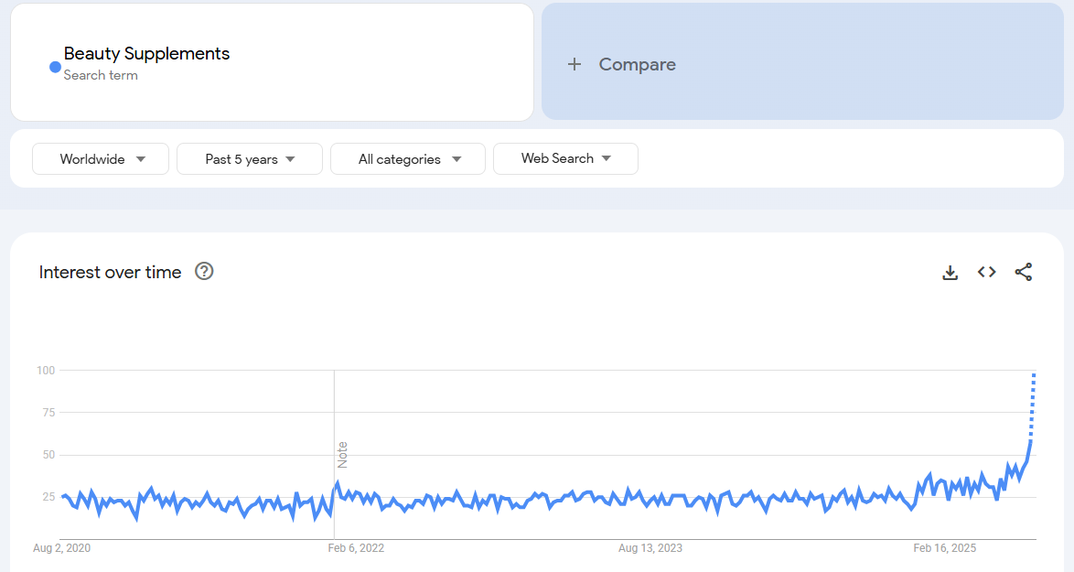Click the Interest over time heading
Viewport: 1074px width, 572px height.
[x=110, y=272]
